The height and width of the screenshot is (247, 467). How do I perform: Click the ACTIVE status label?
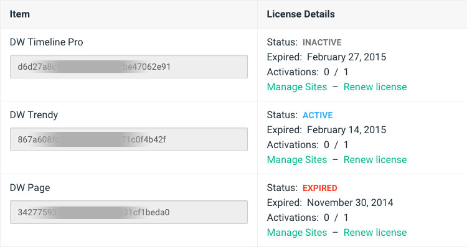[318, 115]
